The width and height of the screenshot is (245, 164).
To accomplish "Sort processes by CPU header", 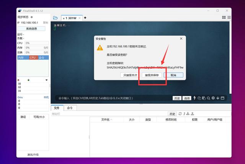I will pyautogui.click(x=33, y=58).
